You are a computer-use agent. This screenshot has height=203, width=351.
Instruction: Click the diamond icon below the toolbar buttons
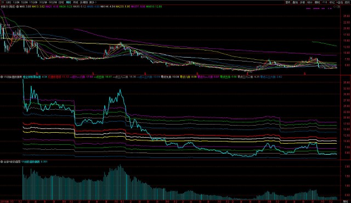click(x=335, y=7)
